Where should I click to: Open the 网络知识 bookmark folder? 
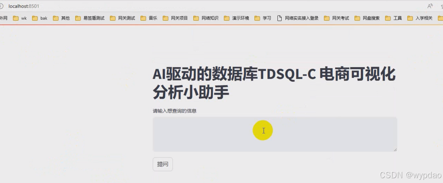[206, 18]
